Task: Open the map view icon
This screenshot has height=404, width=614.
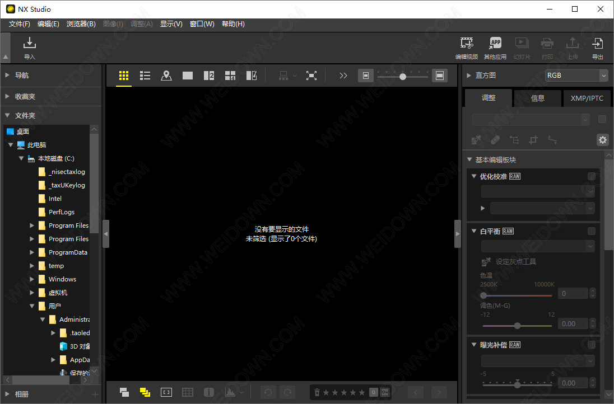Action: [166, 76]
